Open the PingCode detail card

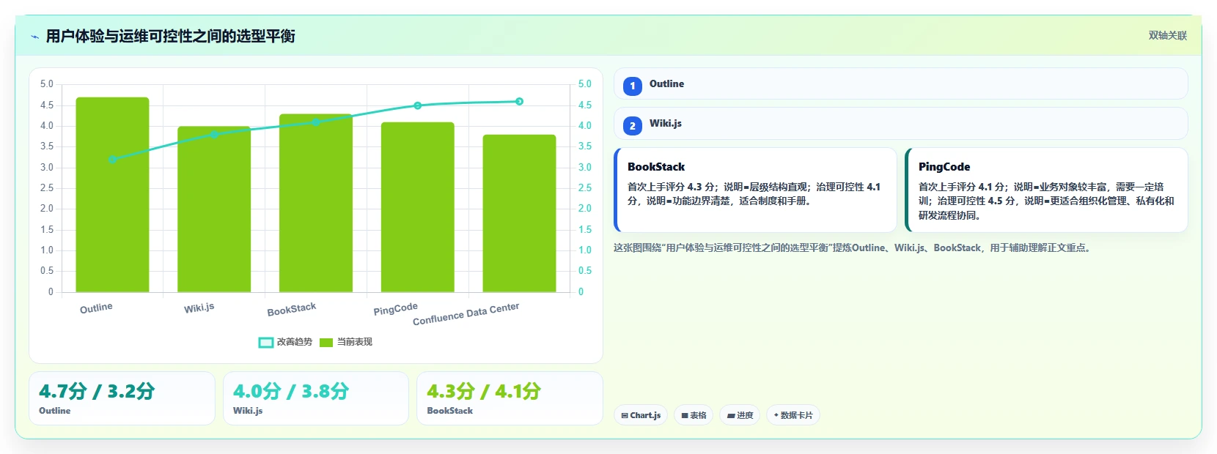point(1046,190)
